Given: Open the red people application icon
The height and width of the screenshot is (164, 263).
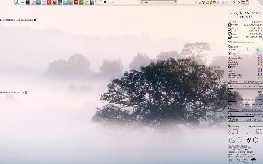Looking at the screenshot, I should click(x=76, y=2).
